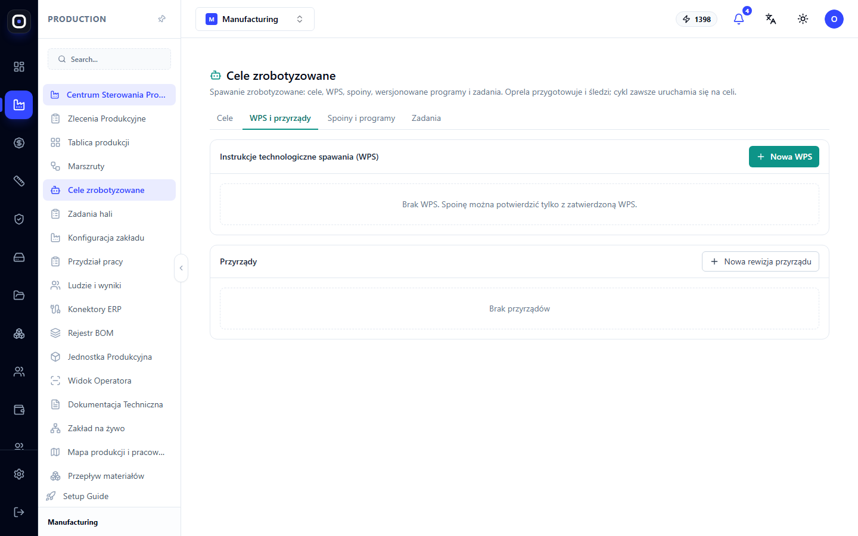Open the Zadania tab

click(426, 118)
